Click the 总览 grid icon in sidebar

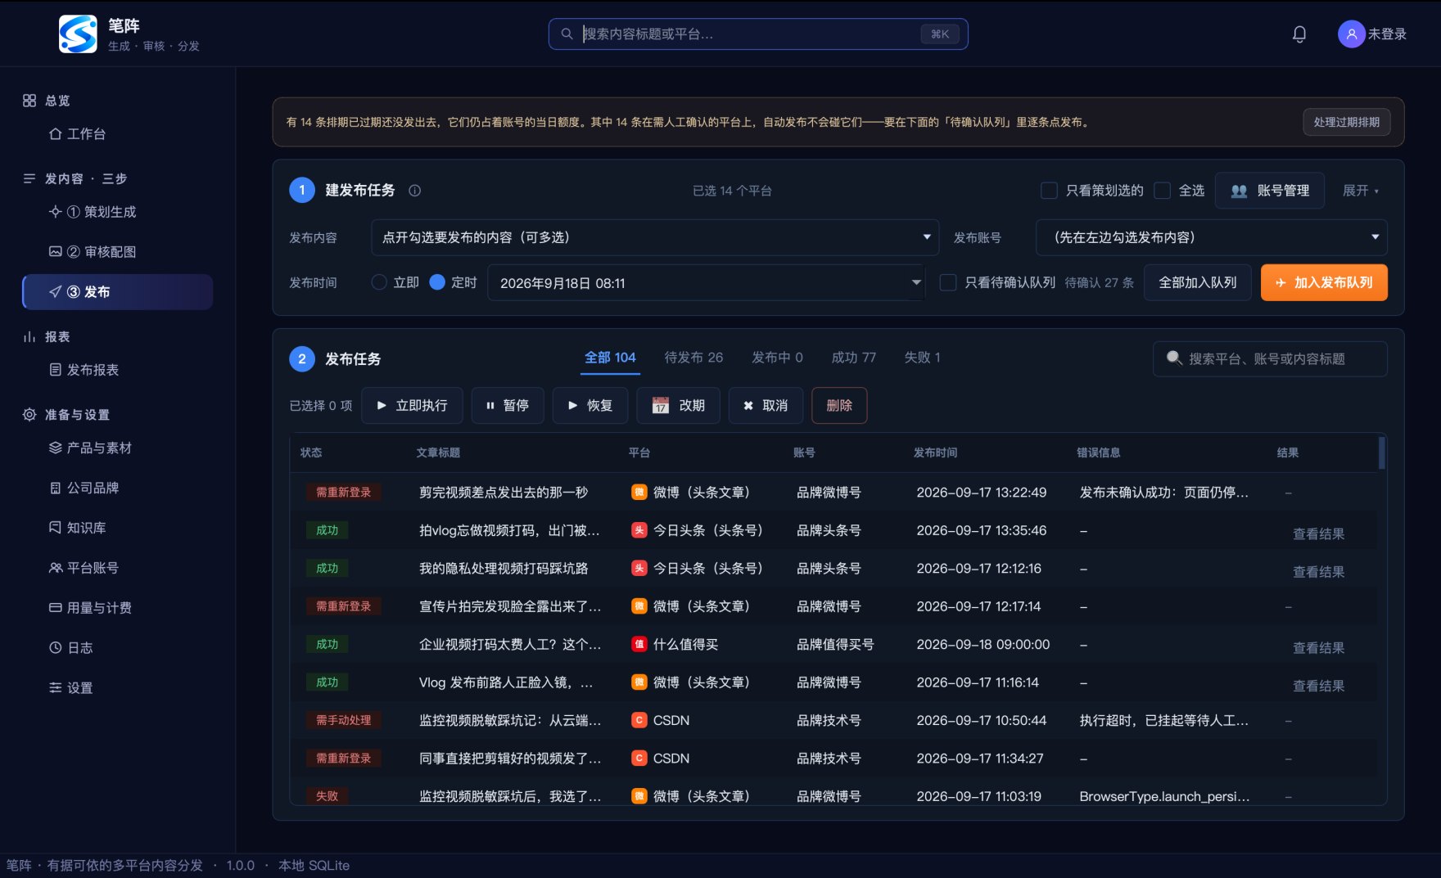point(29,101)
